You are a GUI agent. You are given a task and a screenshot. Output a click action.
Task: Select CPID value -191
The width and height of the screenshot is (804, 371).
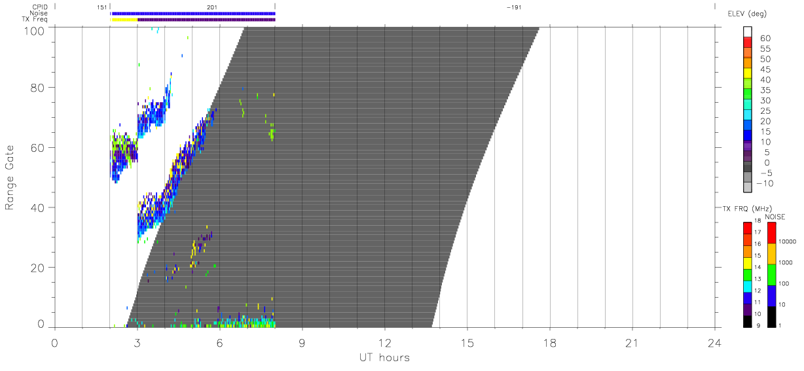pyautogui.click(x=514, y=7)
